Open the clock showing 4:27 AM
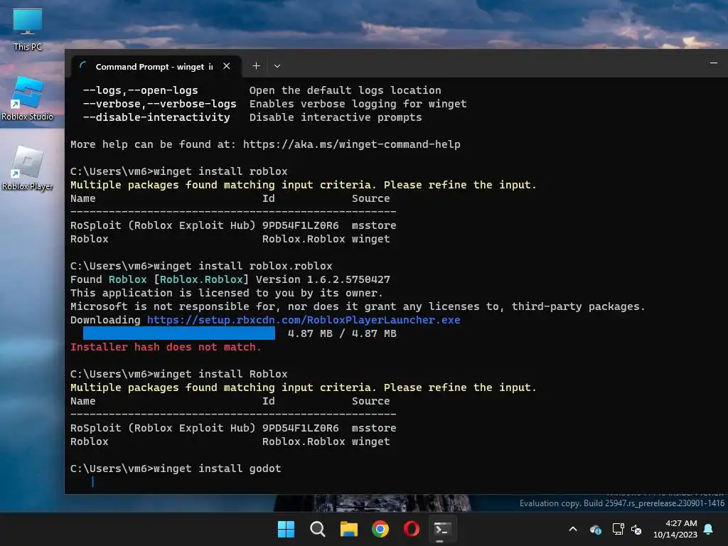The height and width of the screenshot is (546, 728). tap(675, 529)
